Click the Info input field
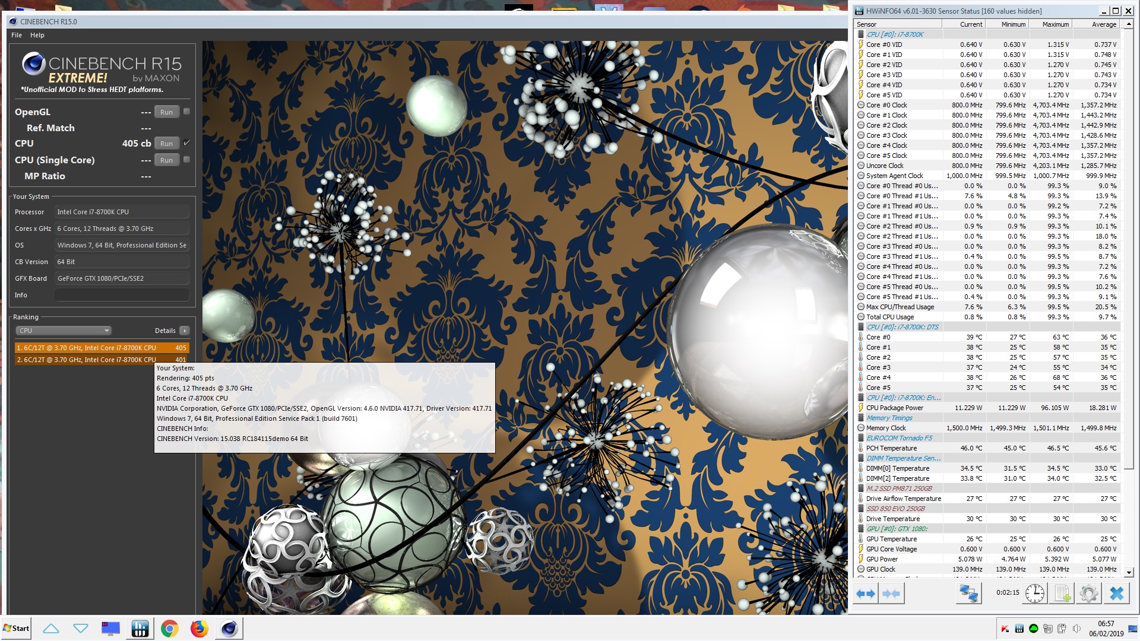 (122, 295)
